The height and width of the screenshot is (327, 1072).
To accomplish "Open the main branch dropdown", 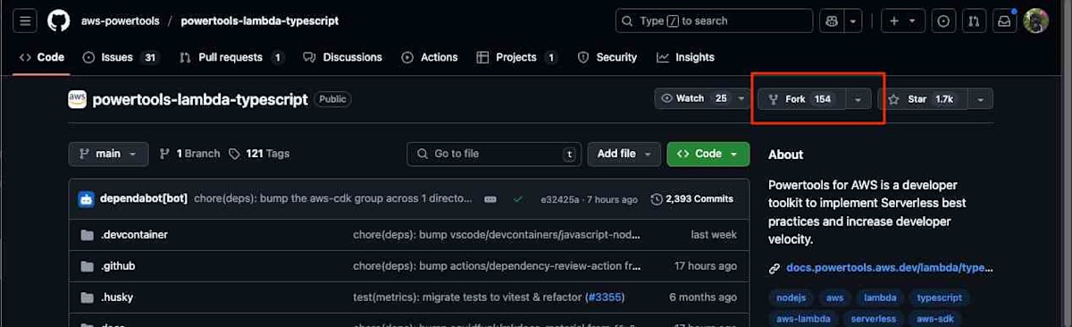I will click(x=108, y=154).
